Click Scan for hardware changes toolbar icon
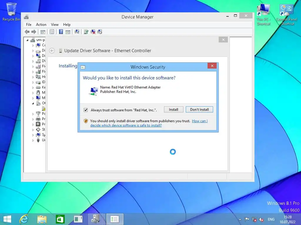301x225 pixels. pyautogui.click(x=77, y=32)
